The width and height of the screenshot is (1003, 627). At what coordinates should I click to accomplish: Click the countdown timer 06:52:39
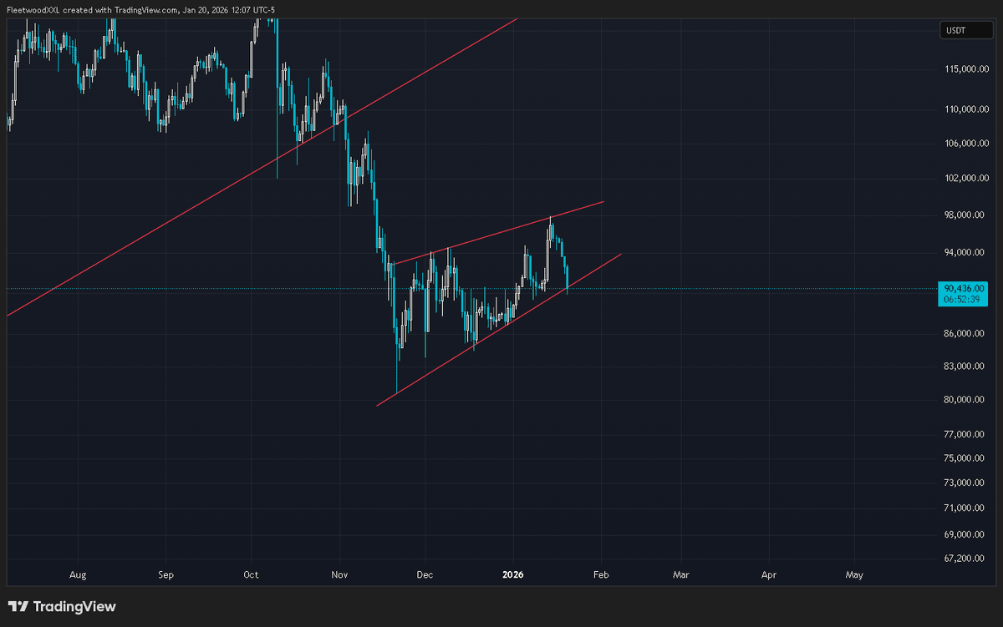pos(961,298)
